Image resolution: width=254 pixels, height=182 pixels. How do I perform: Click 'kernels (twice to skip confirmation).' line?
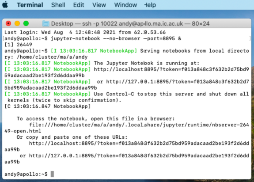click(x=64, y=100)
